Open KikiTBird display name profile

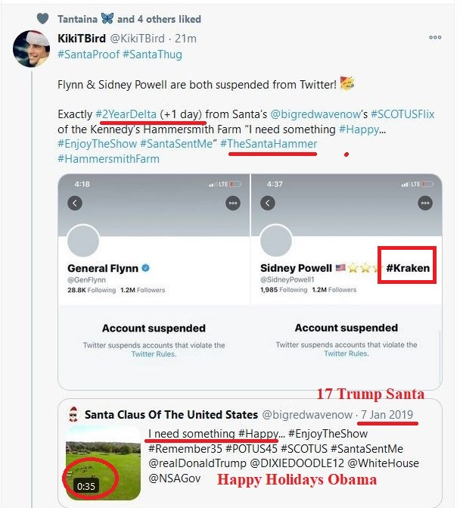(x=81, y=38)
